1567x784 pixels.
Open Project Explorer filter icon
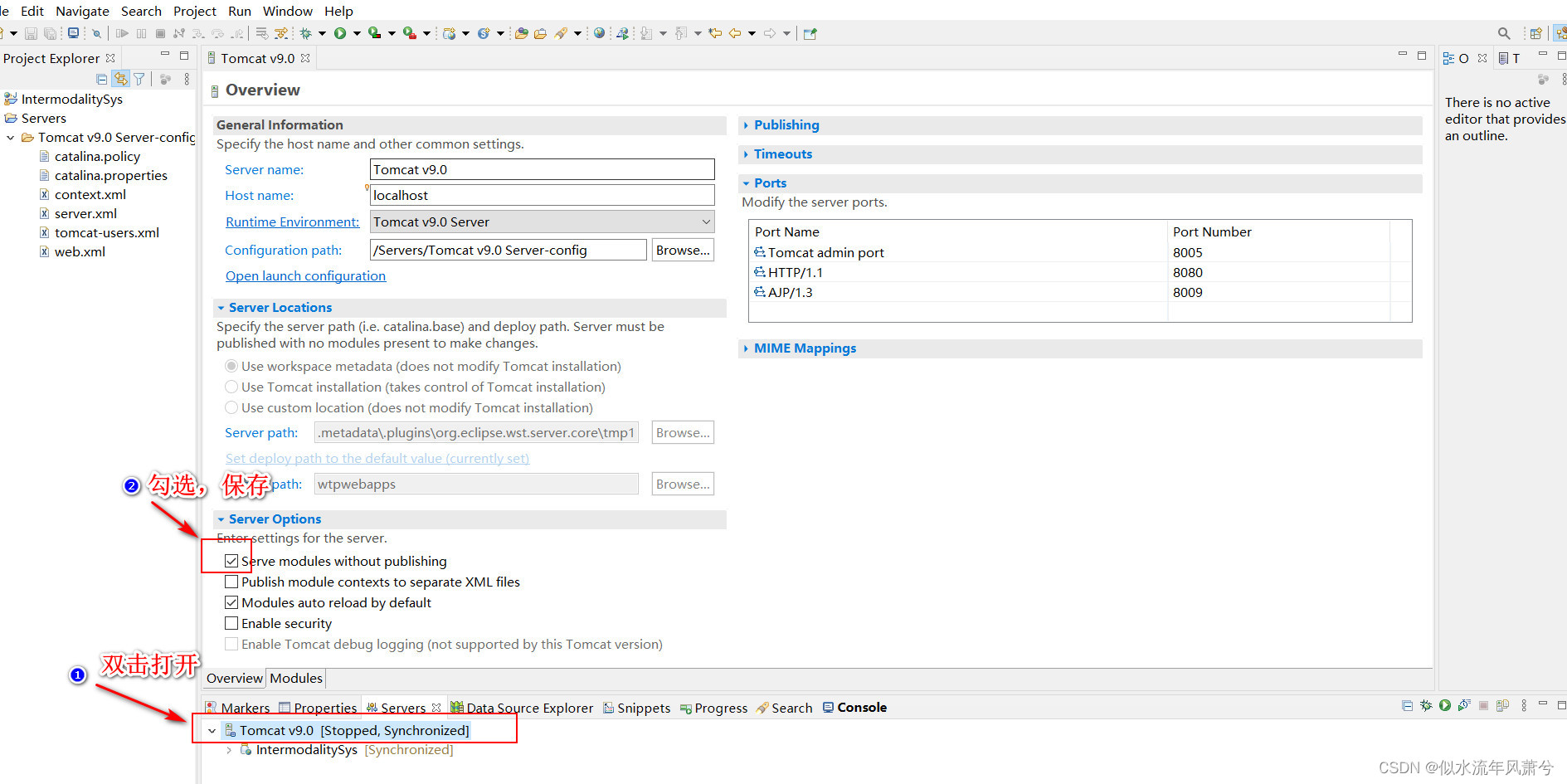tap(139, 79)
